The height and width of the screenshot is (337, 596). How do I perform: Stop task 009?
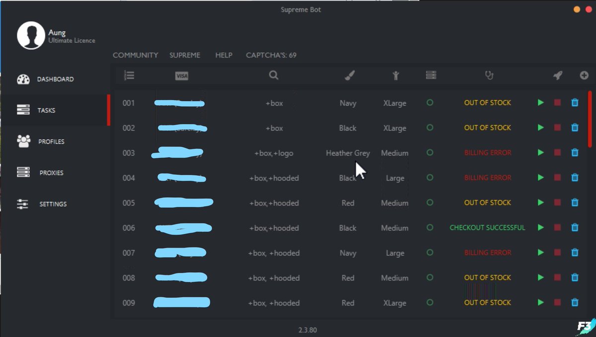(x=557, y=302)
